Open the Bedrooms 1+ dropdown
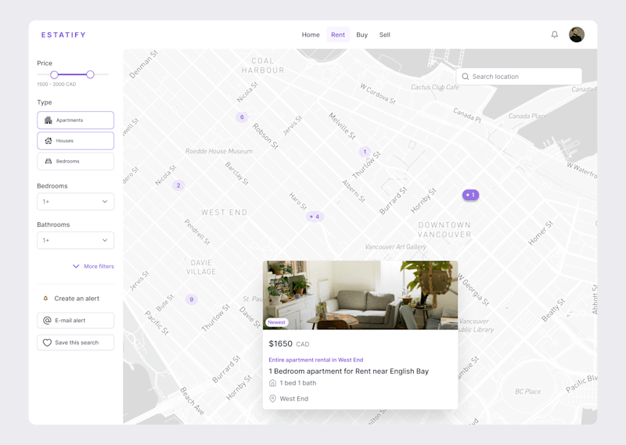 coord(75,202)
